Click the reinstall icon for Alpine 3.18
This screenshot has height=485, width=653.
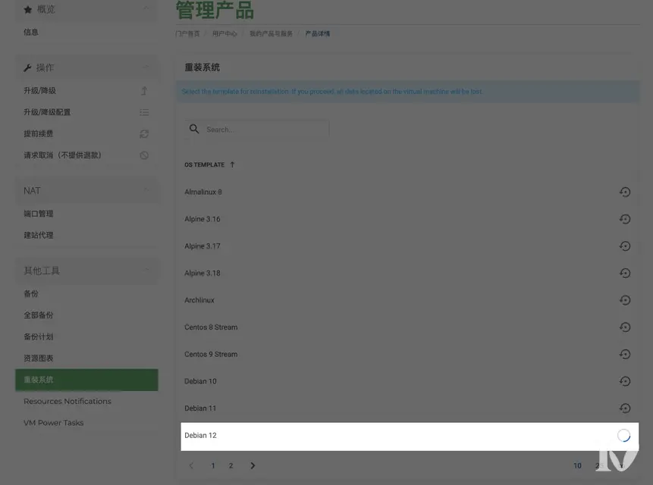(x=625, y=273)
